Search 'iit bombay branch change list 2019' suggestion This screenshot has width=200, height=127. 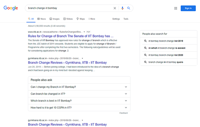[x=166, y=41]
